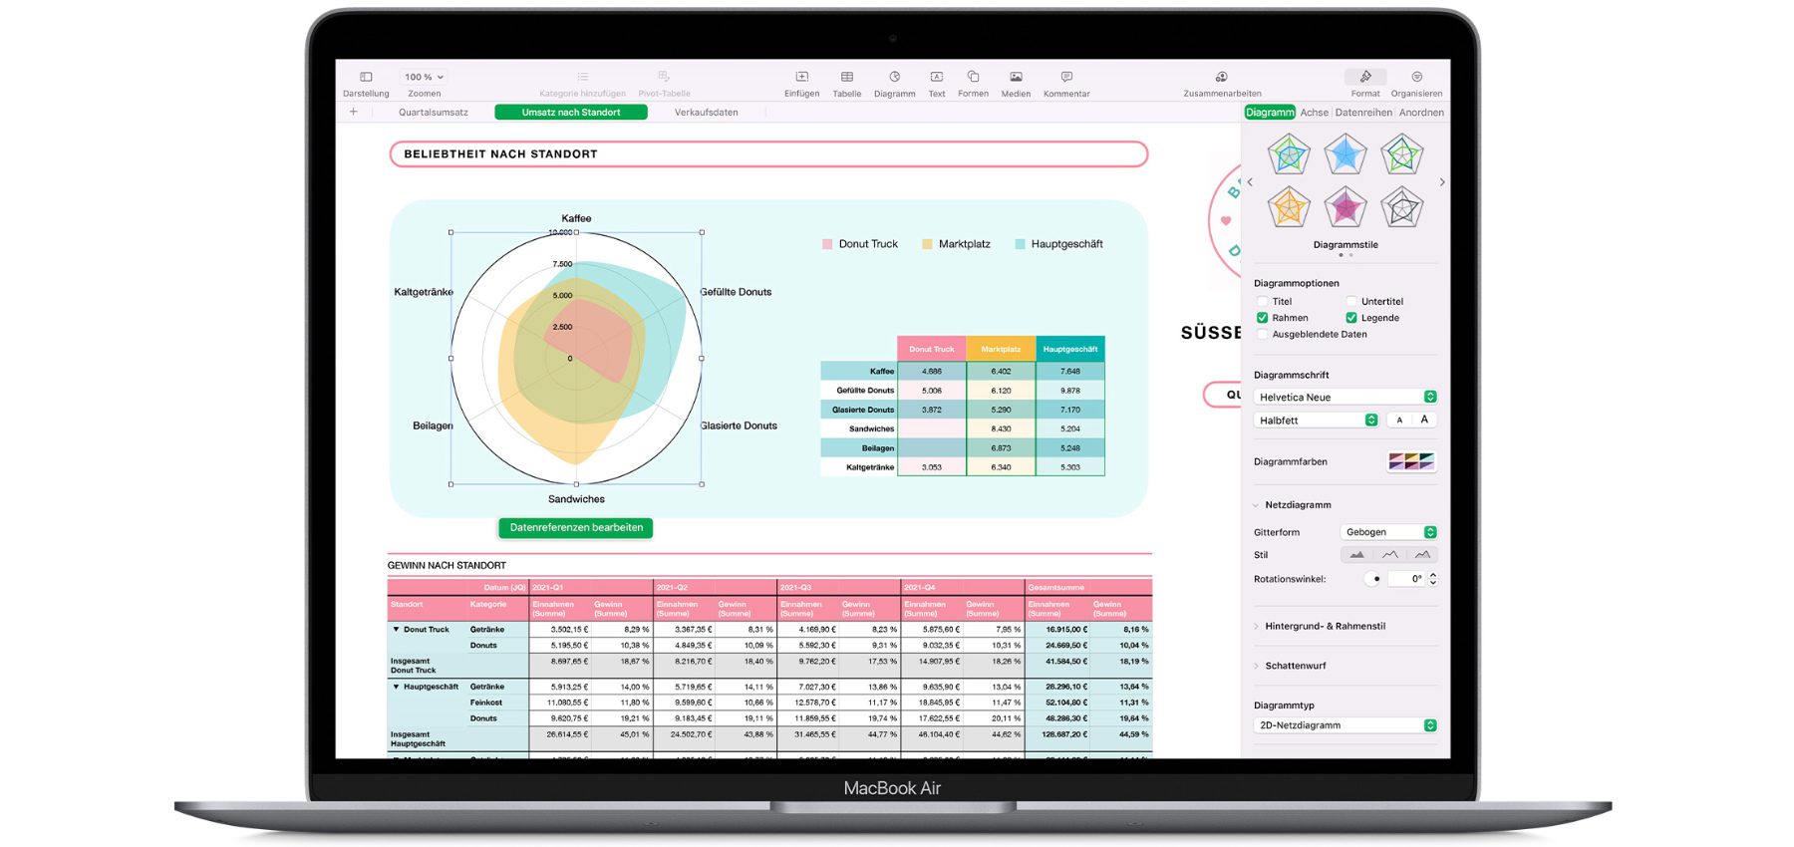Click the Format sidebar button
This screenshot has height=847, width=1794.
pyautogui.click(x=1364, y=80)
